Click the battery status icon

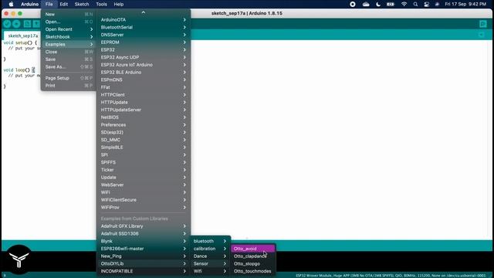tap(391, 4)
